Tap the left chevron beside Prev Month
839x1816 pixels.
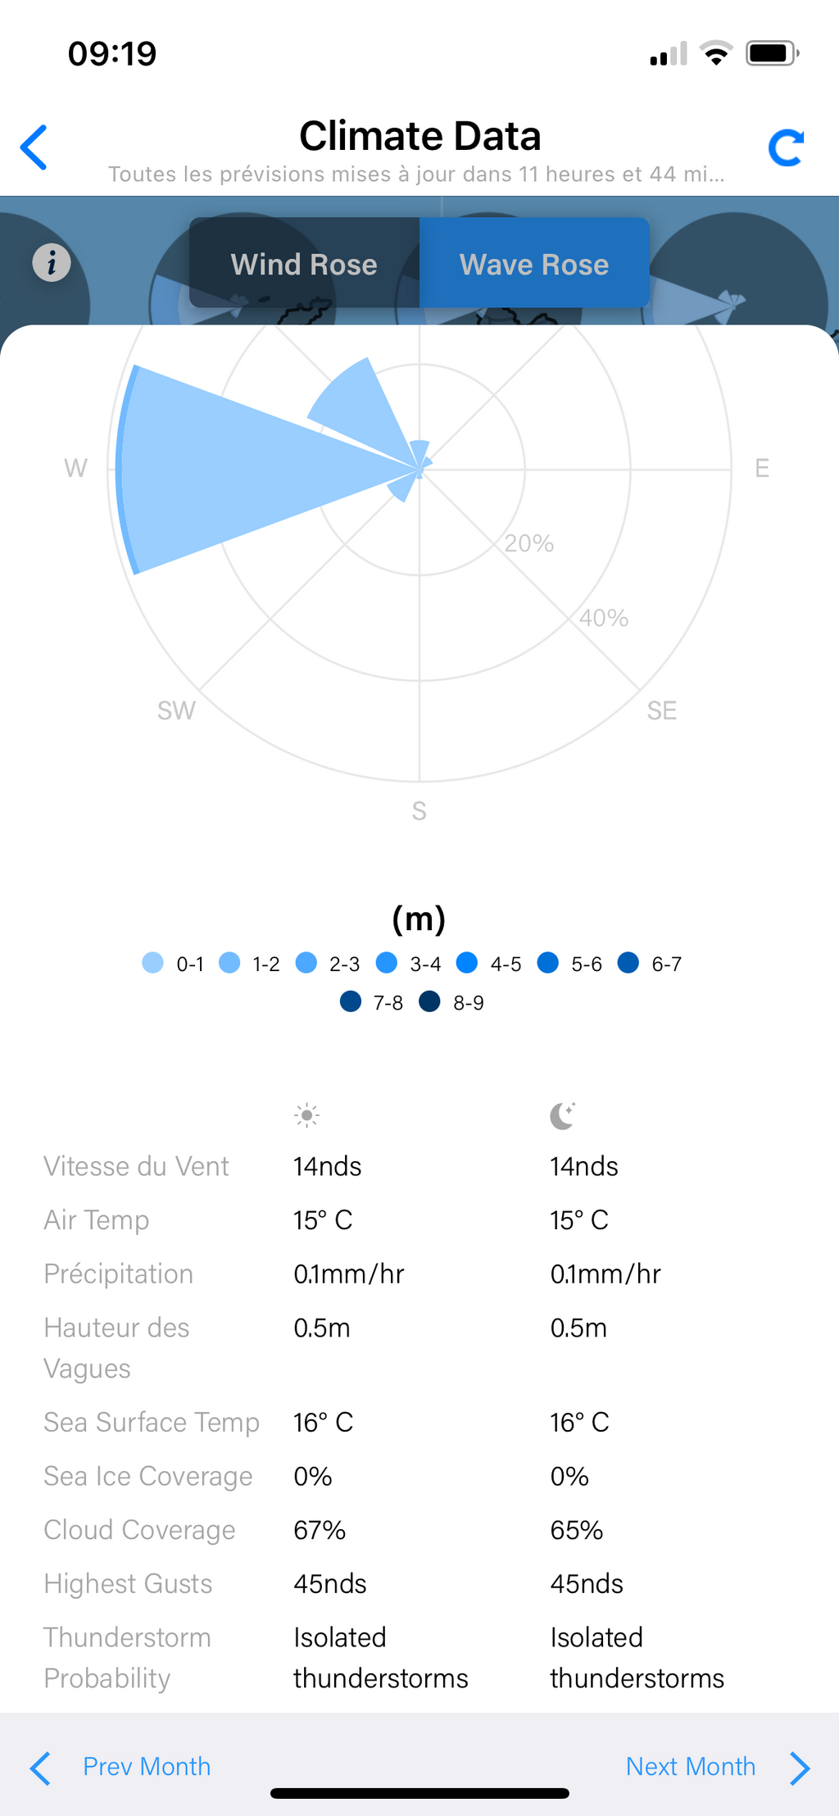click(40, 1768)
